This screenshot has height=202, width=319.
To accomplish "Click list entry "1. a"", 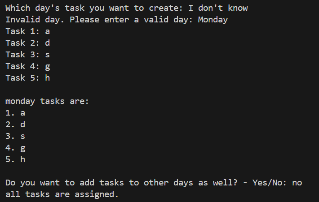I will click(x=15, y=113).
